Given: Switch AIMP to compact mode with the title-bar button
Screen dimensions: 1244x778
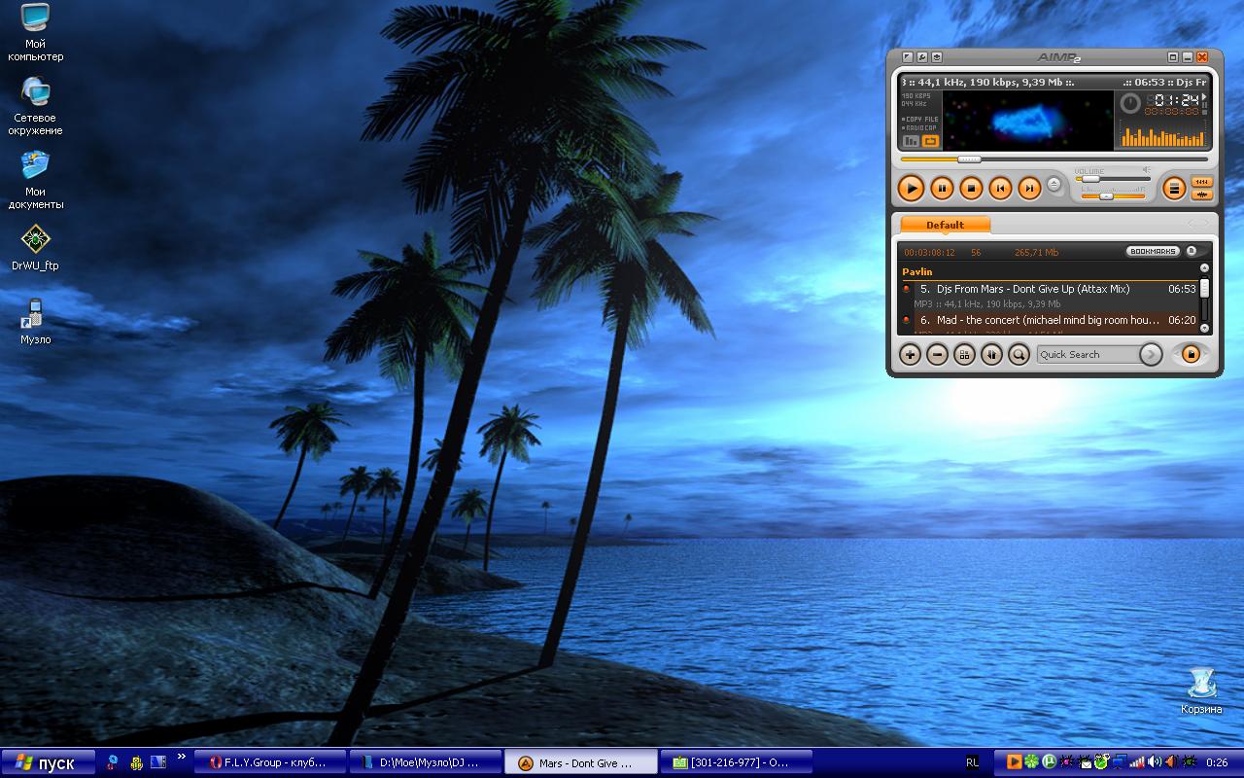Looking at the screenshot, I should pyautogui.click(x=1173, y=57).
